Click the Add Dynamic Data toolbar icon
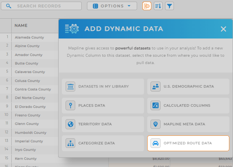 (147, 6)
